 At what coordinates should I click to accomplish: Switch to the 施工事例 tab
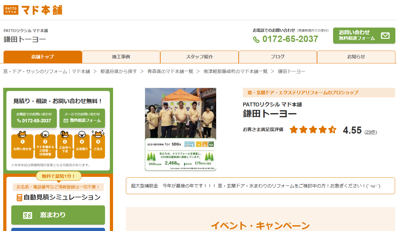tap(121, 57)
